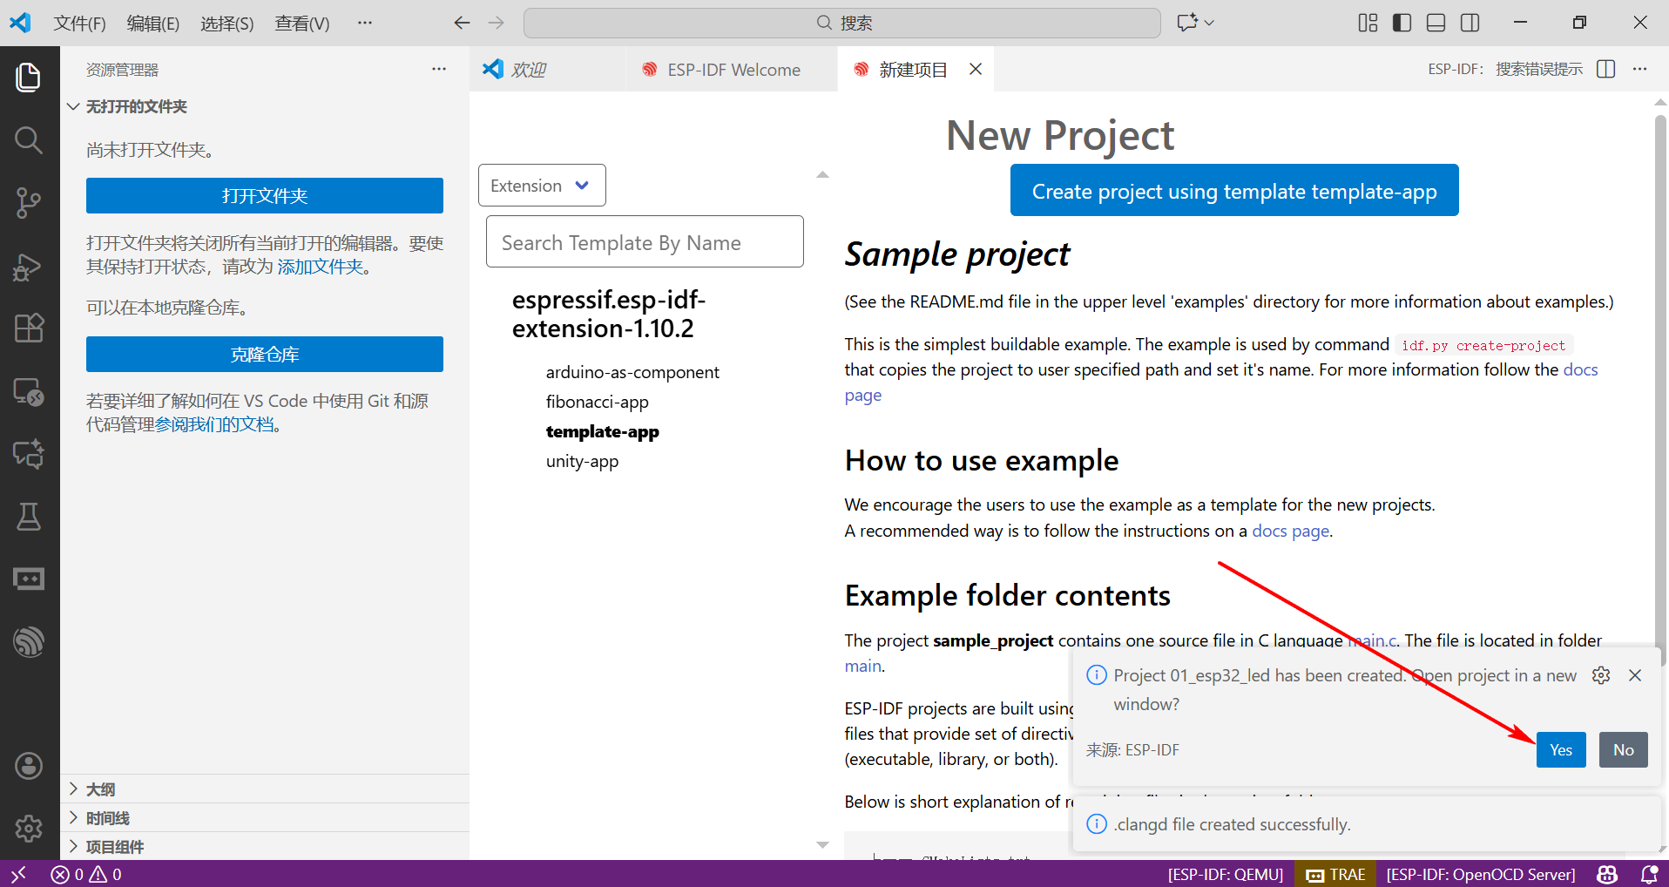Open the Testing flask view
Image resolution: width=1669 pixels, height=887 pixels.
coord(29,517)
